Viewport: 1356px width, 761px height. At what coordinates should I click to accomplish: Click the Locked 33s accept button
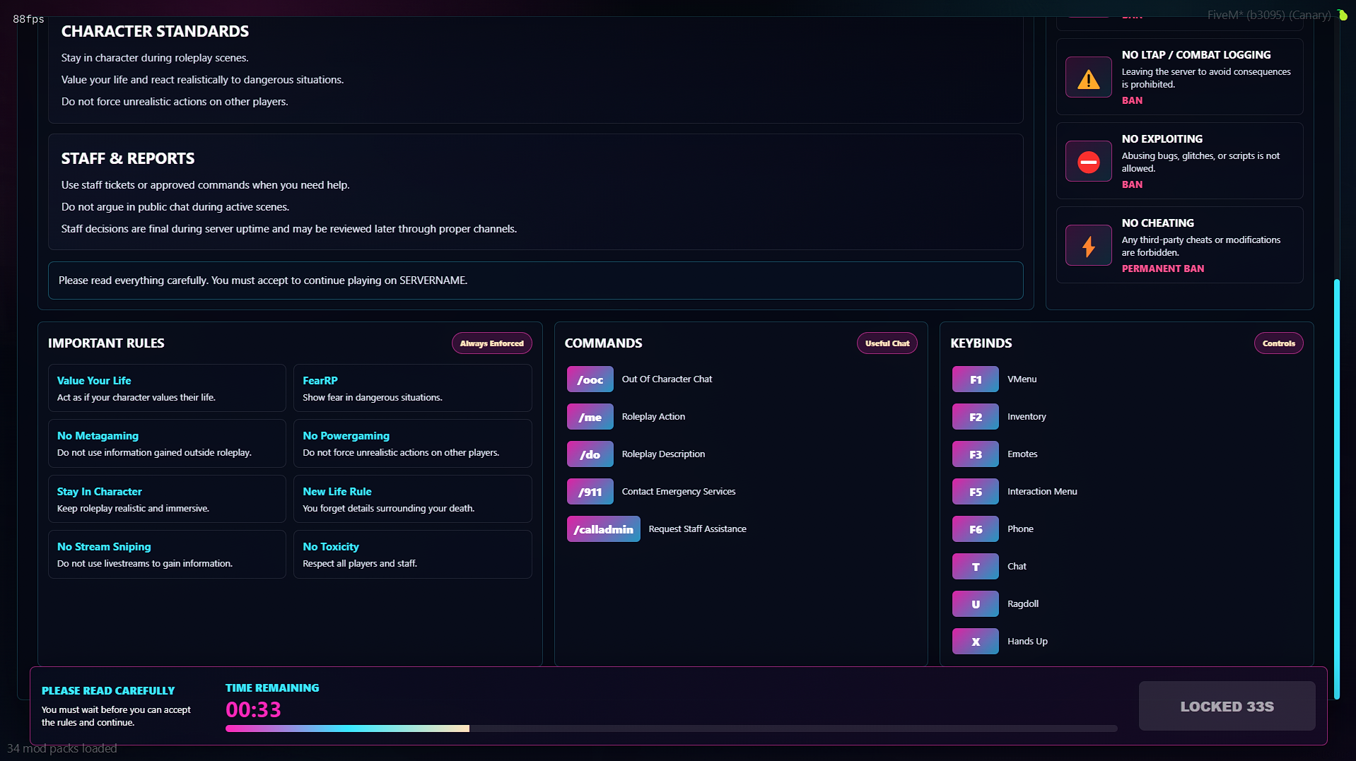(x=1227, y=706)
